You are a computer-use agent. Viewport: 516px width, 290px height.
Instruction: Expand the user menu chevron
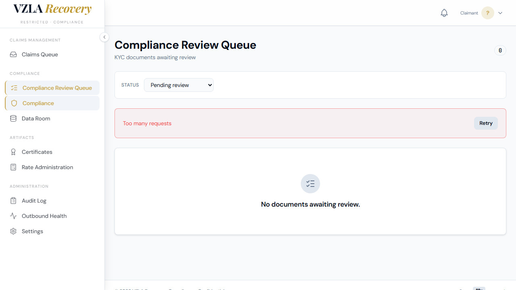[500, 13]
